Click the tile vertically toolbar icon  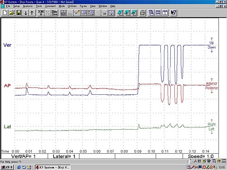[x=165, y=13]
